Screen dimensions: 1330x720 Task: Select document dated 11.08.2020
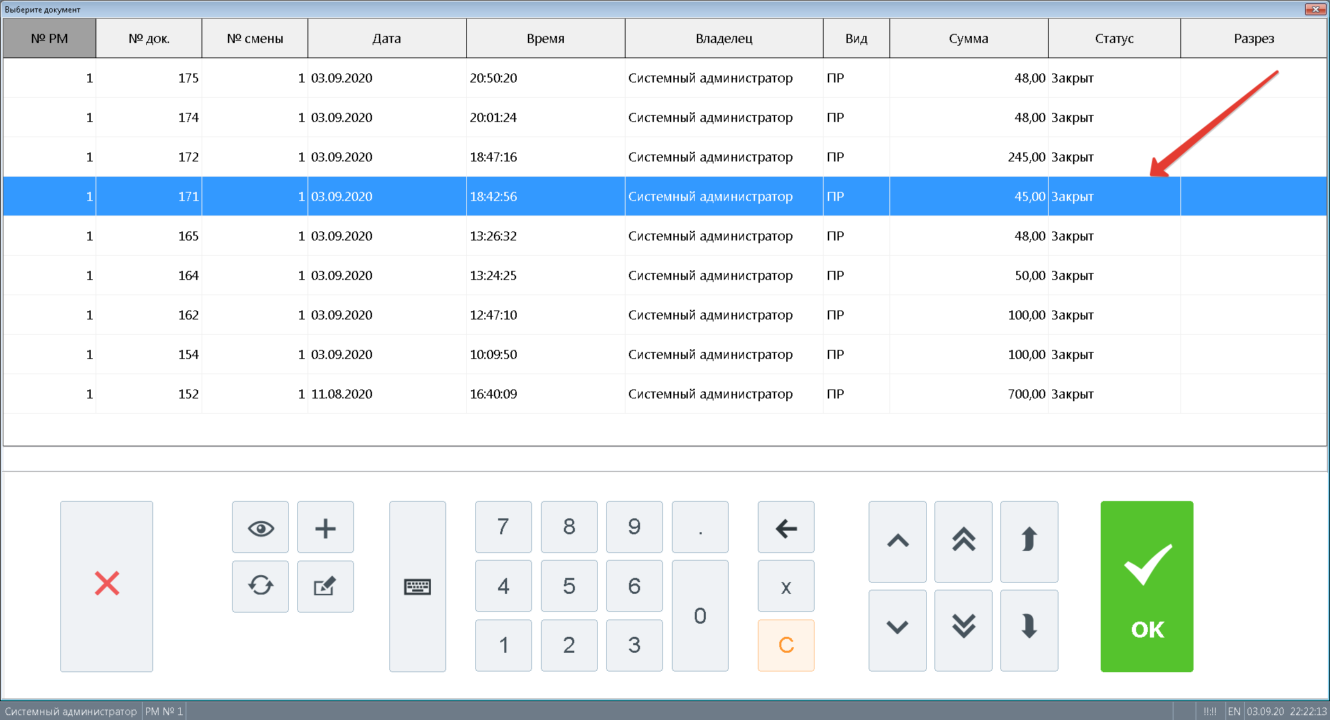click(665, 394)
